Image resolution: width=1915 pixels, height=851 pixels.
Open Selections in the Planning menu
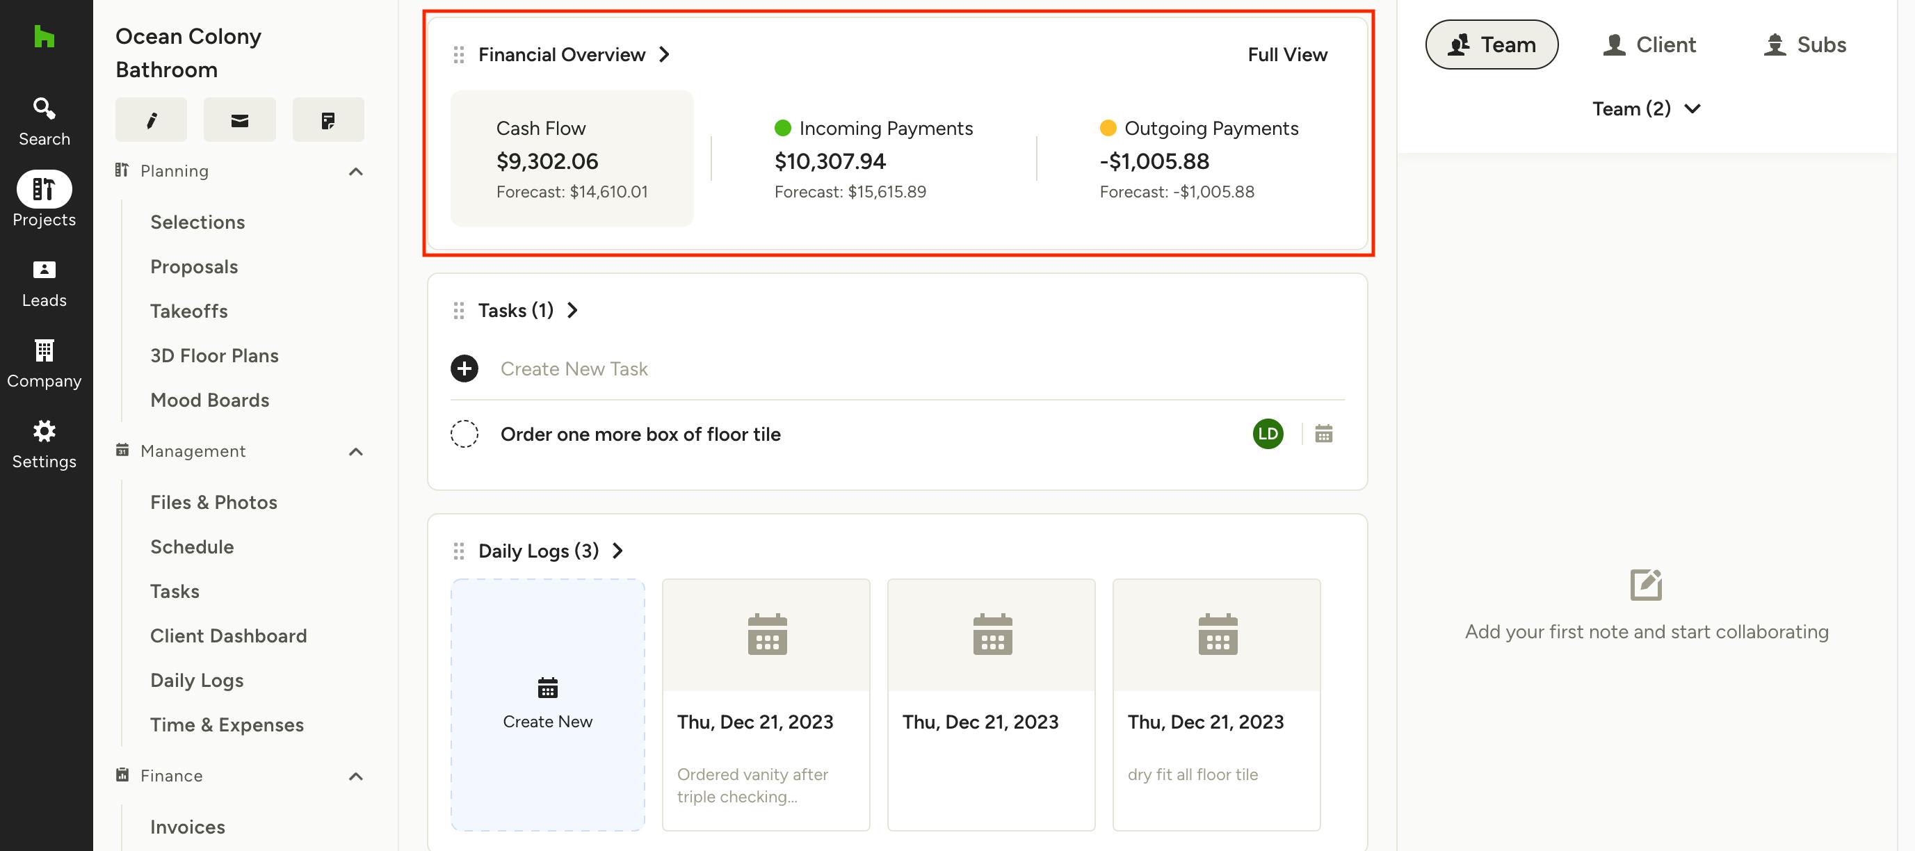(x=197, y=222)
